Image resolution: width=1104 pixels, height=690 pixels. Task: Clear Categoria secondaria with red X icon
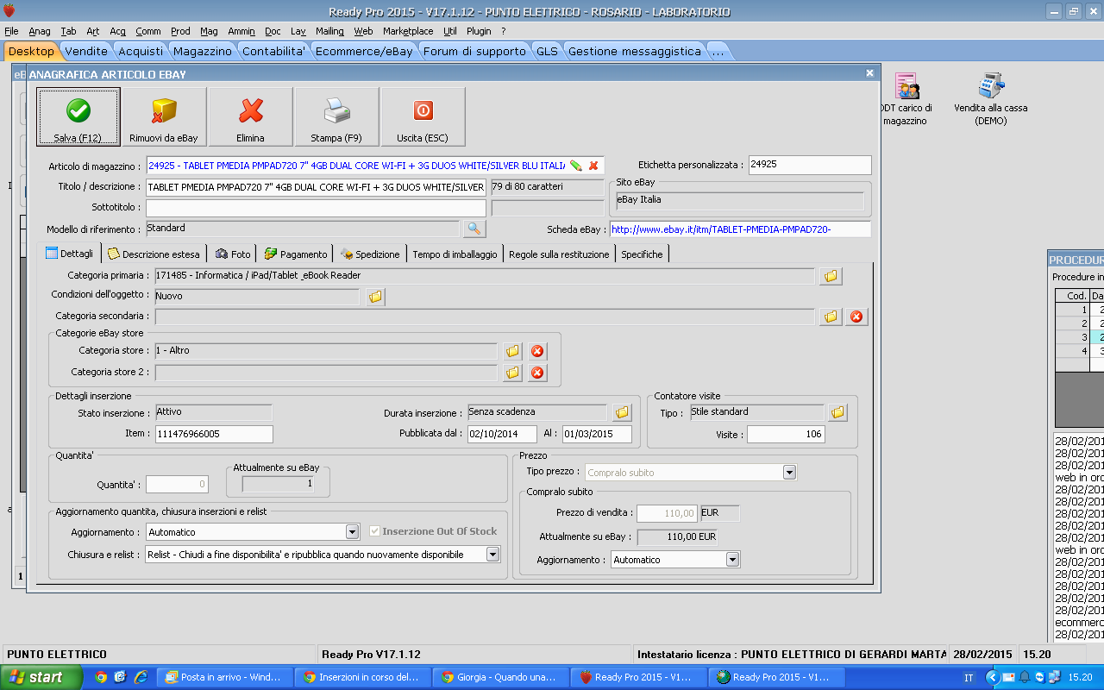click(856, 317)
